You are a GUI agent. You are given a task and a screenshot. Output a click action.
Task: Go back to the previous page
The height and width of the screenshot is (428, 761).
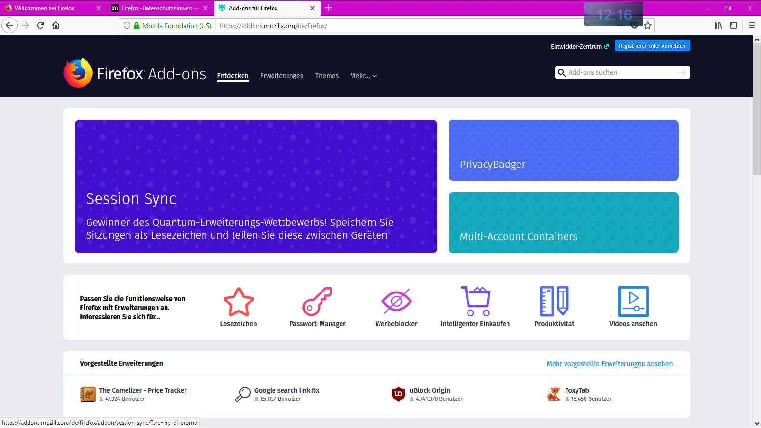point(10,25)
